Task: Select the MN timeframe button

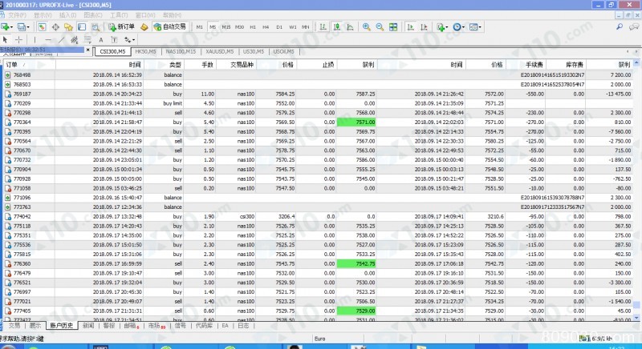Action: pyautogui.click(x=306, y=27)
